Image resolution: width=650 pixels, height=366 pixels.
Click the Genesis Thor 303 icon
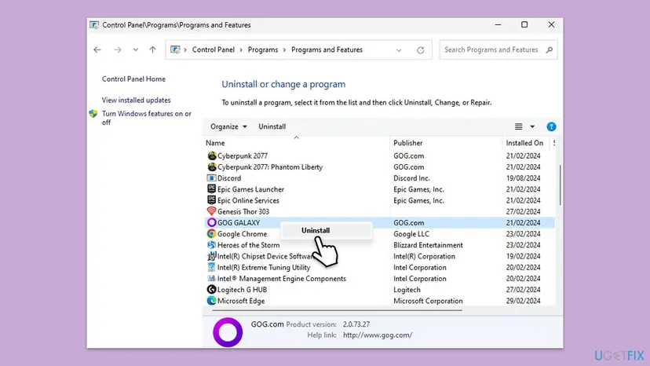click(211, 211)
